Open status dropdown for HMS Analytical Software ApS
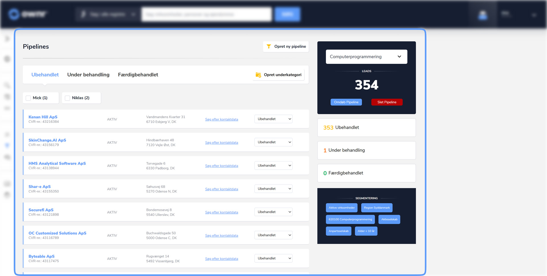 (273, 165)
